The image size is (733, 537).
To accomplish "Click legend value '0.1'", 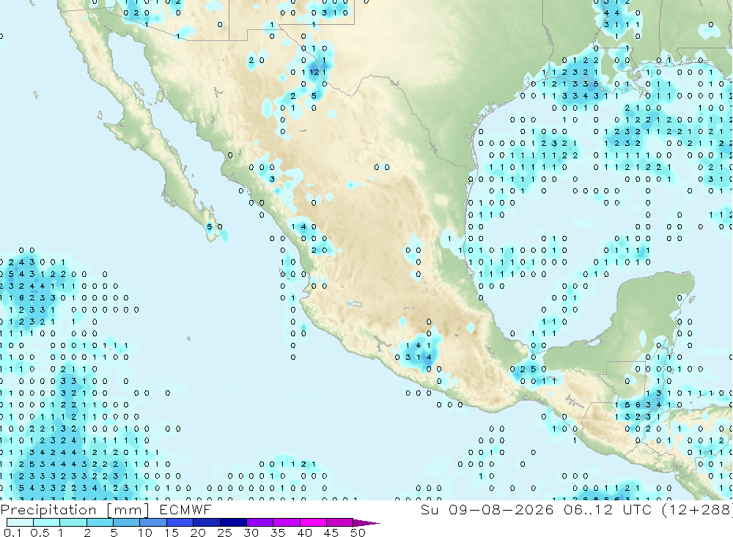I will 12,533.
